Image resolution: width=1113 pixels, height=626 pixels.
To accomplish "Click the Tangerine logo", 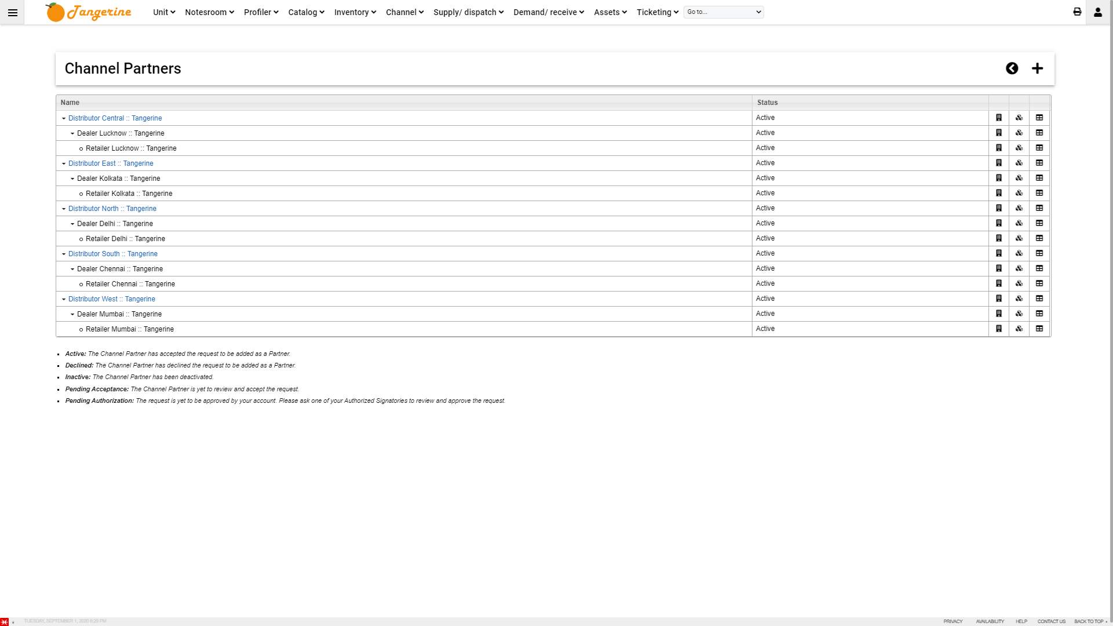I will coord(88,12).
